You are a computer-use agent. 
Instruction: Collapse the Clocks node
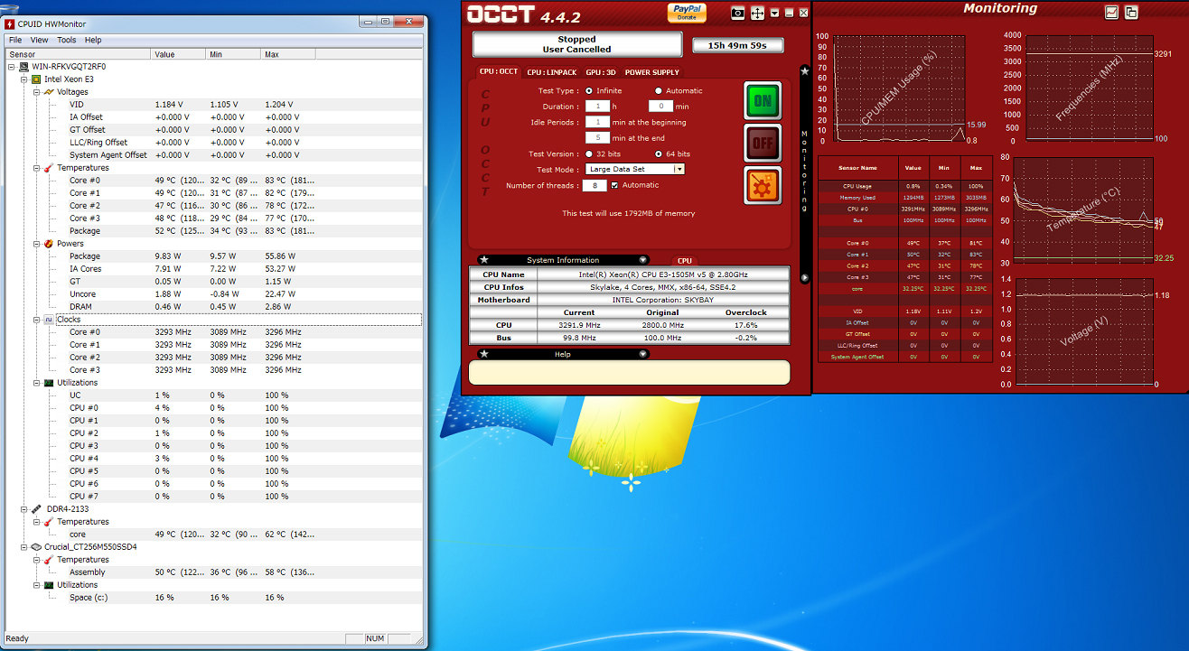pyautogui.click(x=37, y=320)
